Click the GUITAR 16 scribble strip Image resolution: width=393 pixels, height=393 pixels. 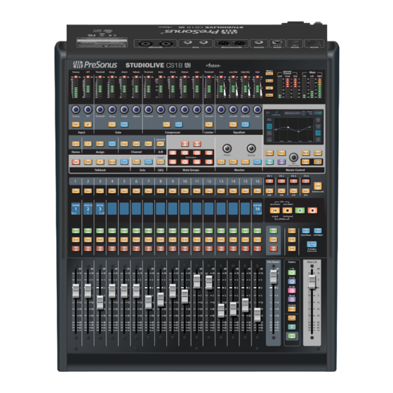pos(257,209)
